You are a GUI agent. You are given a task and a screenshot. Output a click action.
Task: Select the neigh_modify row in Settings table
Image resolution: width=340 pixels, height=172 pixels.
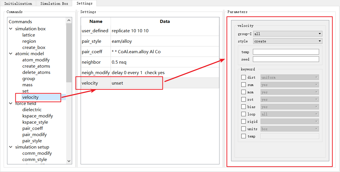[150, 73]
